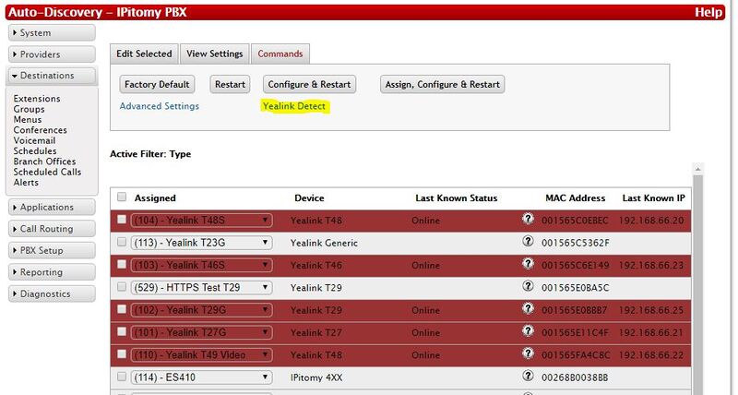This screenshot has width=738, height=395.
Task: Check the box for Yealink T48S row
Action: [x=122, y=220]
